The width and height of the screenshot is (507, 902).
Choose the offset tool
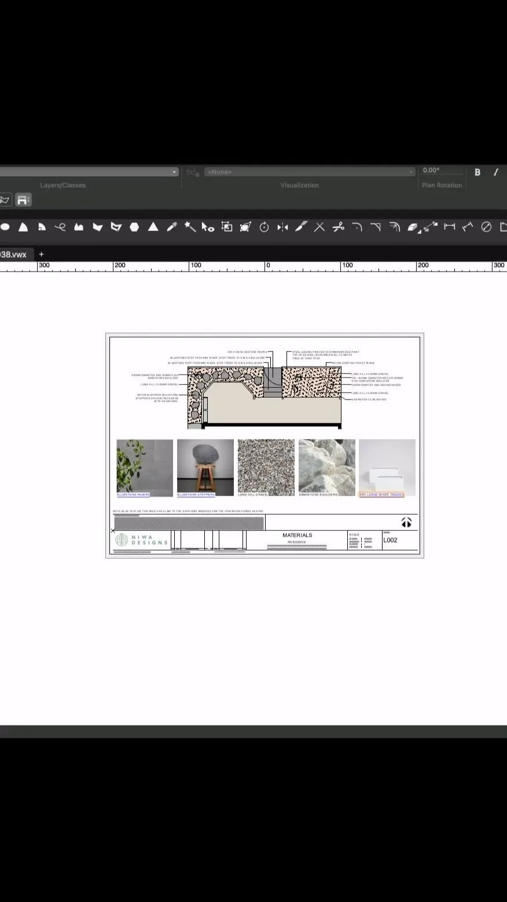click(394, 227)
